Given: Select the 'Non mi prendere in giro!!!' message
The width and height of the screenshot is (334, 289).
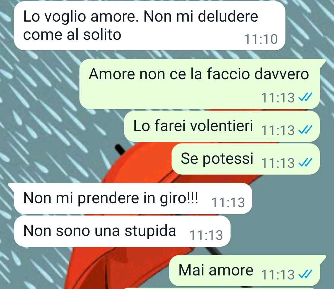Looking at the screenshot, I should click(x=131, y=198).
